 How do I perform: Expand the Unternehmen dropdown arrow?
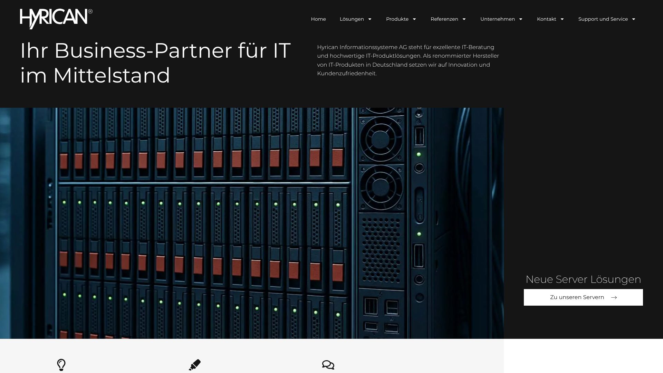[521, 19]
